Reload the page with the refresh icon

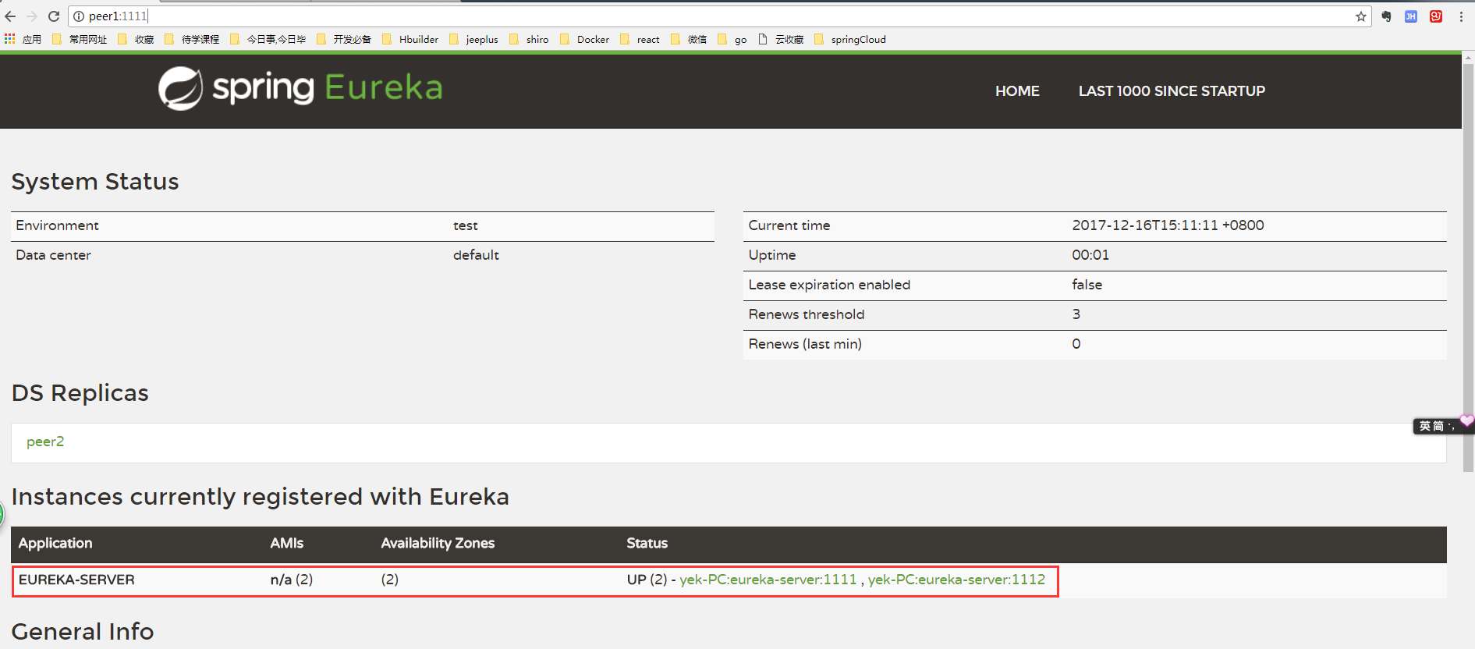tap(54, 16)
